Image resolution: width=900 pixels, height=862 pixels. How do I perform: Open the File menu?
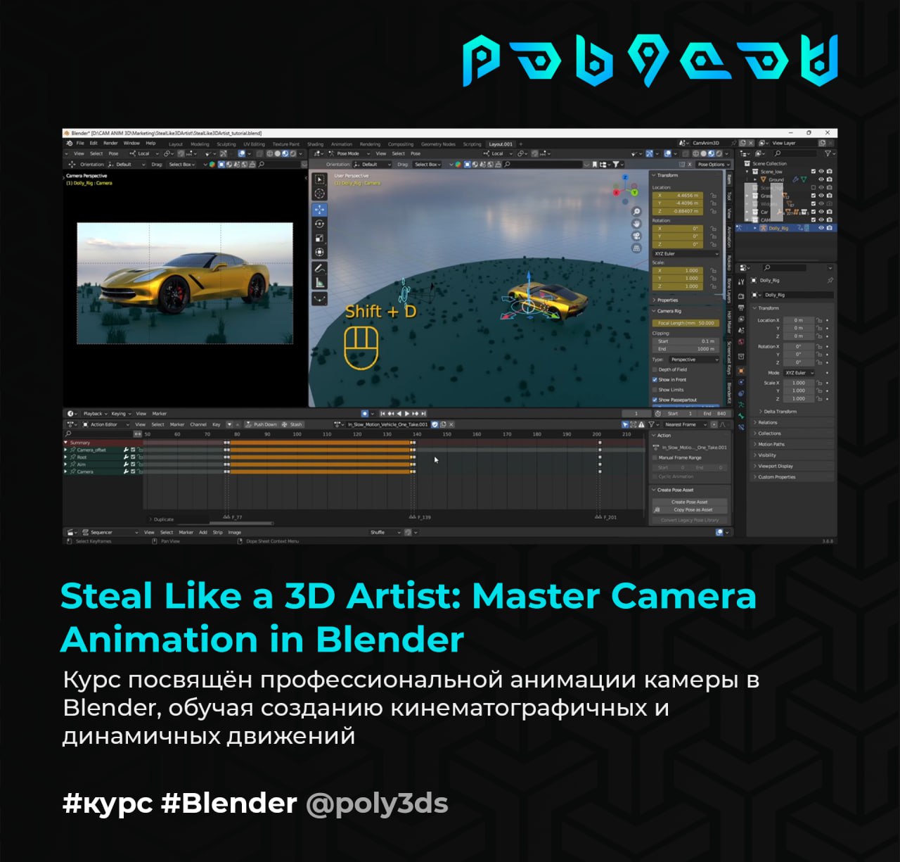pyautogui.click(x=80, y=143)
